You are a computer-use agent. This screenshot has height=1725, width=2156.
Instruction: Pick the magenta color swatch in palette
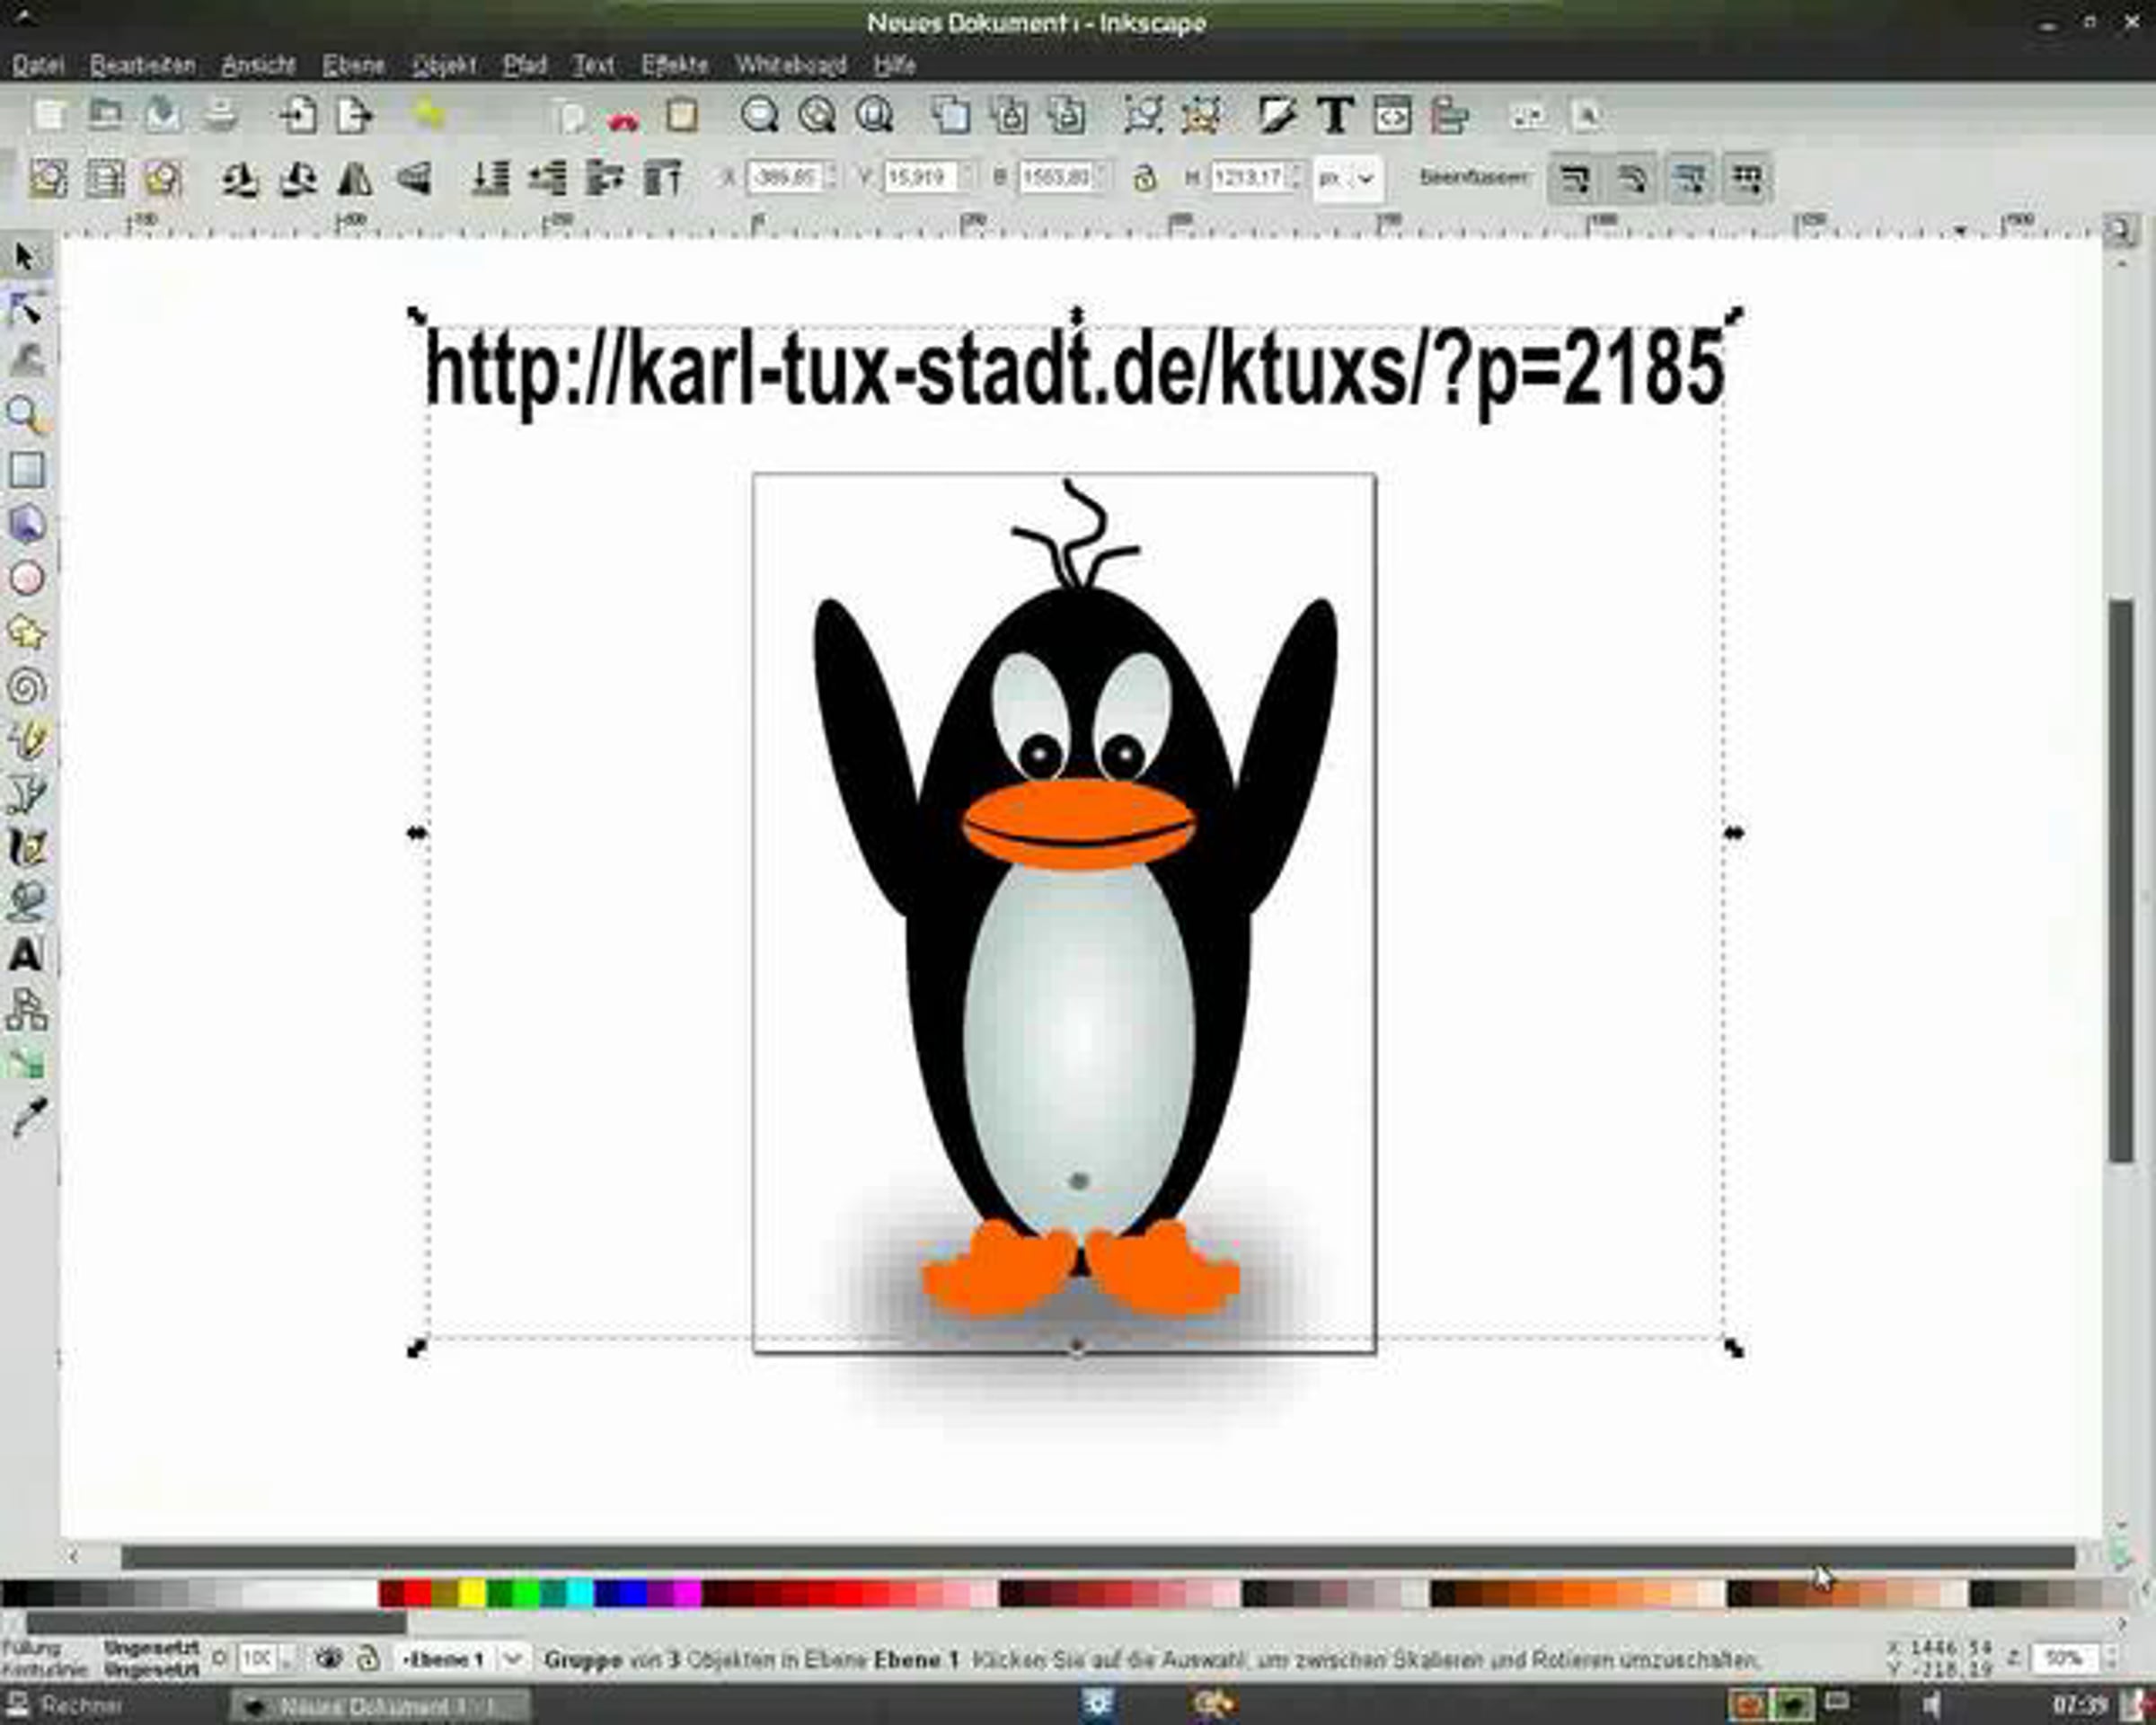[x=688, y=1593]
